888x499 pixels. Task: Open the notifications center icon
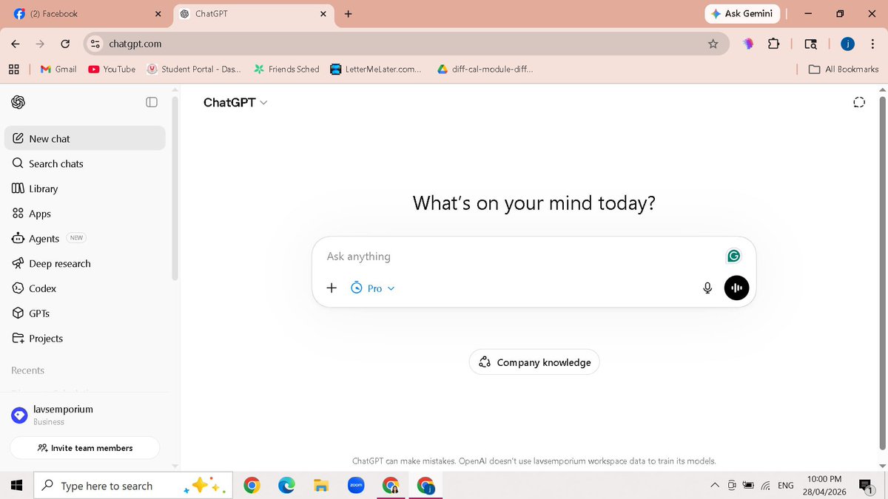(865, 486)
